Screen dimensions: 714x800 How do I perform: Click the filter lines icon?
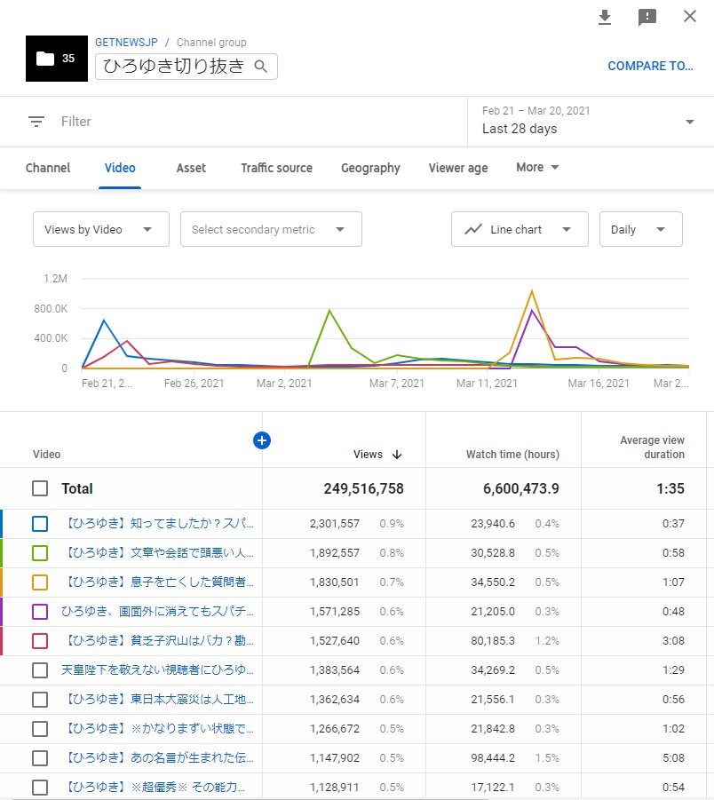[x=36, y=122]
